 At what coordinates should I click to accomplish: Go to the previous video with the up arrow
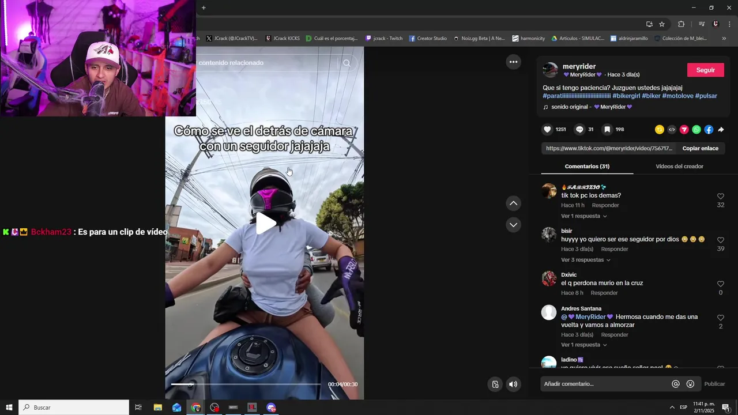tap(513, 203)
